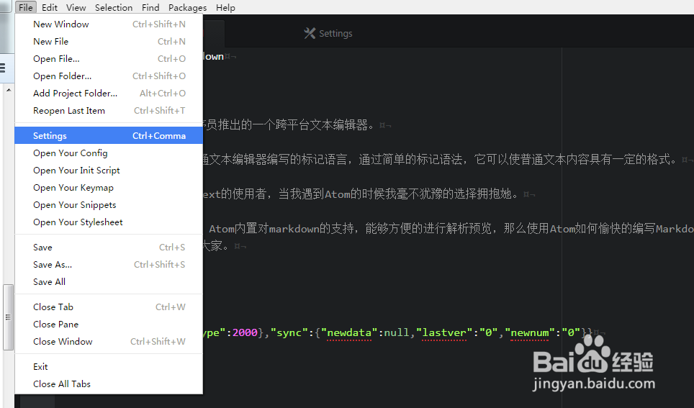Click the 2000 value in editor
The height and width of the screenshot is (408, 694).
tap(245, 332)
